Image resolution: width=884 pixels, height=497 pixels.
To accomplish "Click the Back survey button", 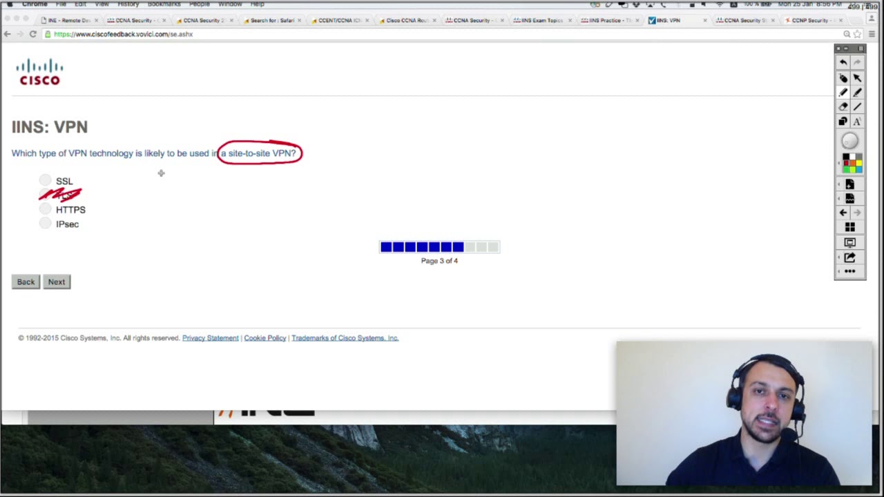I will [26, 282].
